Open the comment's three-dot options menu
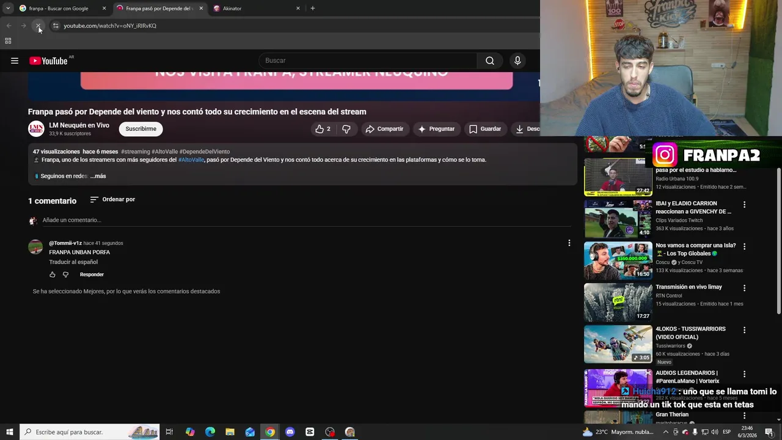782x440 pixels. coord(569,243)
